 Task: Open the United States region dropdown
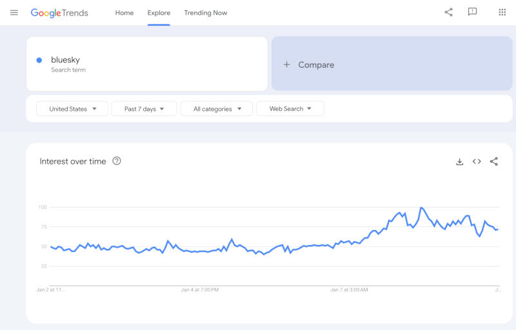click(72, 109)
